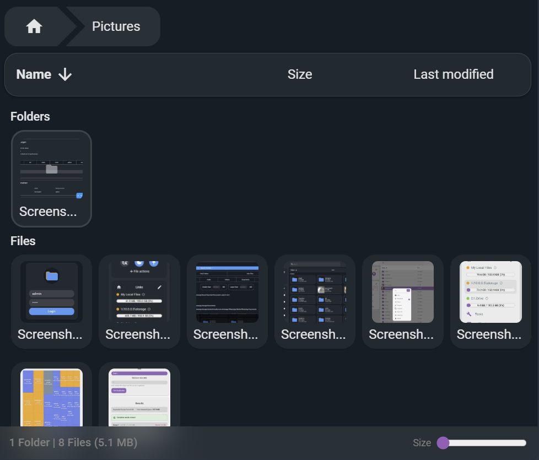Image resolution: width=539 pixels, height=460 pixels.
Task: Click the downward sort arrow beside Name
Action: (64, 74)
